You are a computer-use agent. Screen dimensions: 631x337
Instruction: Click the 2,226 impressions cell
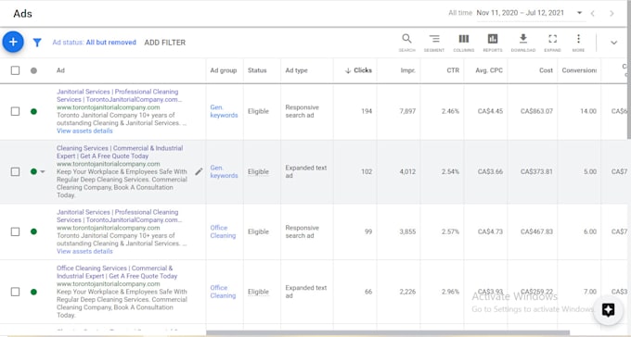click(407, 292)
